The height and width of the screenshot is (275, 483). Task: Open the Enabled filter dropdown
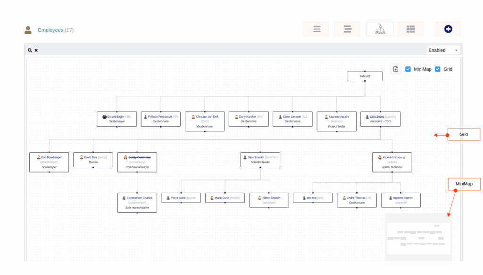(x=443, y=50)
